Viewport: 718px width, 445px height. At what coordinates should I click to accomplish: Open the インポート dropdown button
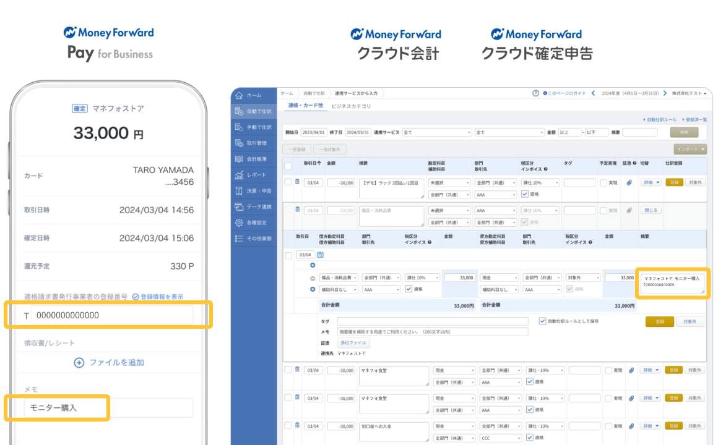(x=690, y=149)
